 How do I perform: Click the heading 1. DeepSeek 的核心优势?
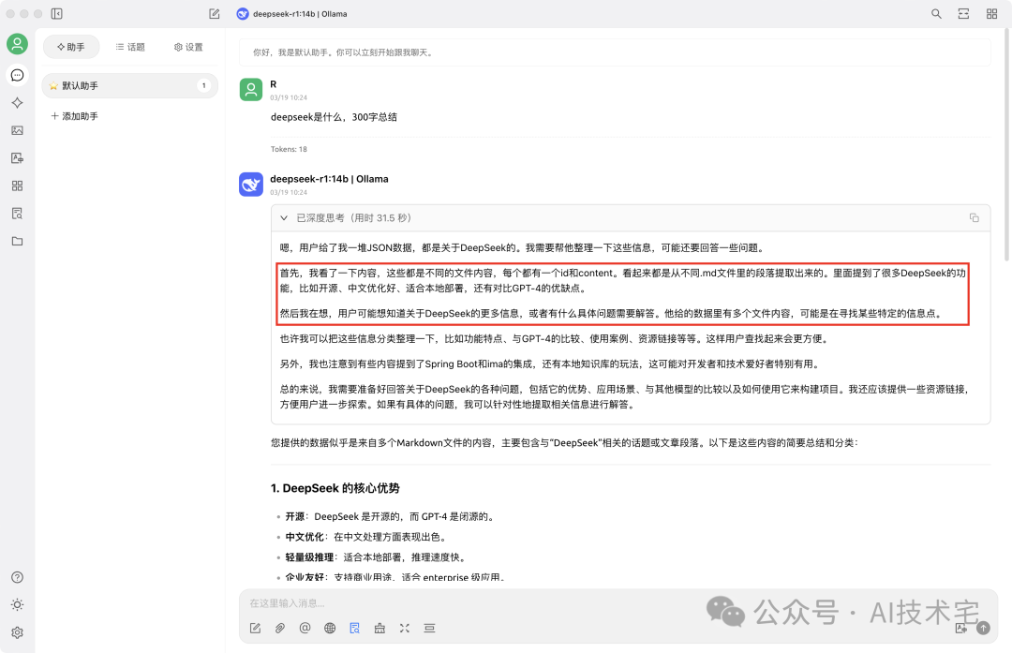335,488
